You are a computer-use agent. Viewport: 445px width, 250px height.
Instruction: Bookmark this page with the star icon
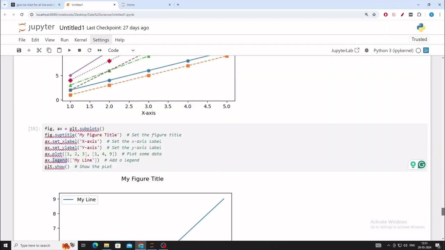(x=374, y=15)
